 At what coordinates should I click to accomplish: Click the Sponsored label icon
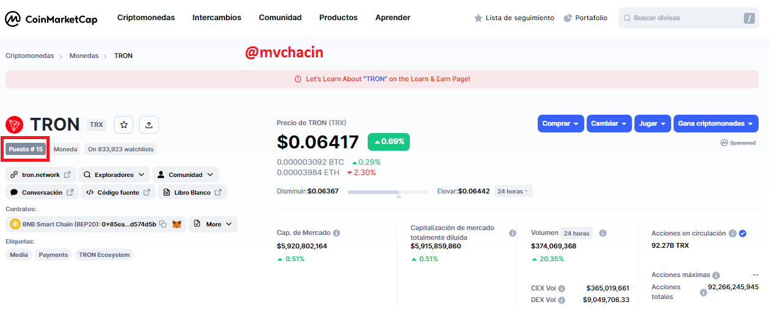724,143
